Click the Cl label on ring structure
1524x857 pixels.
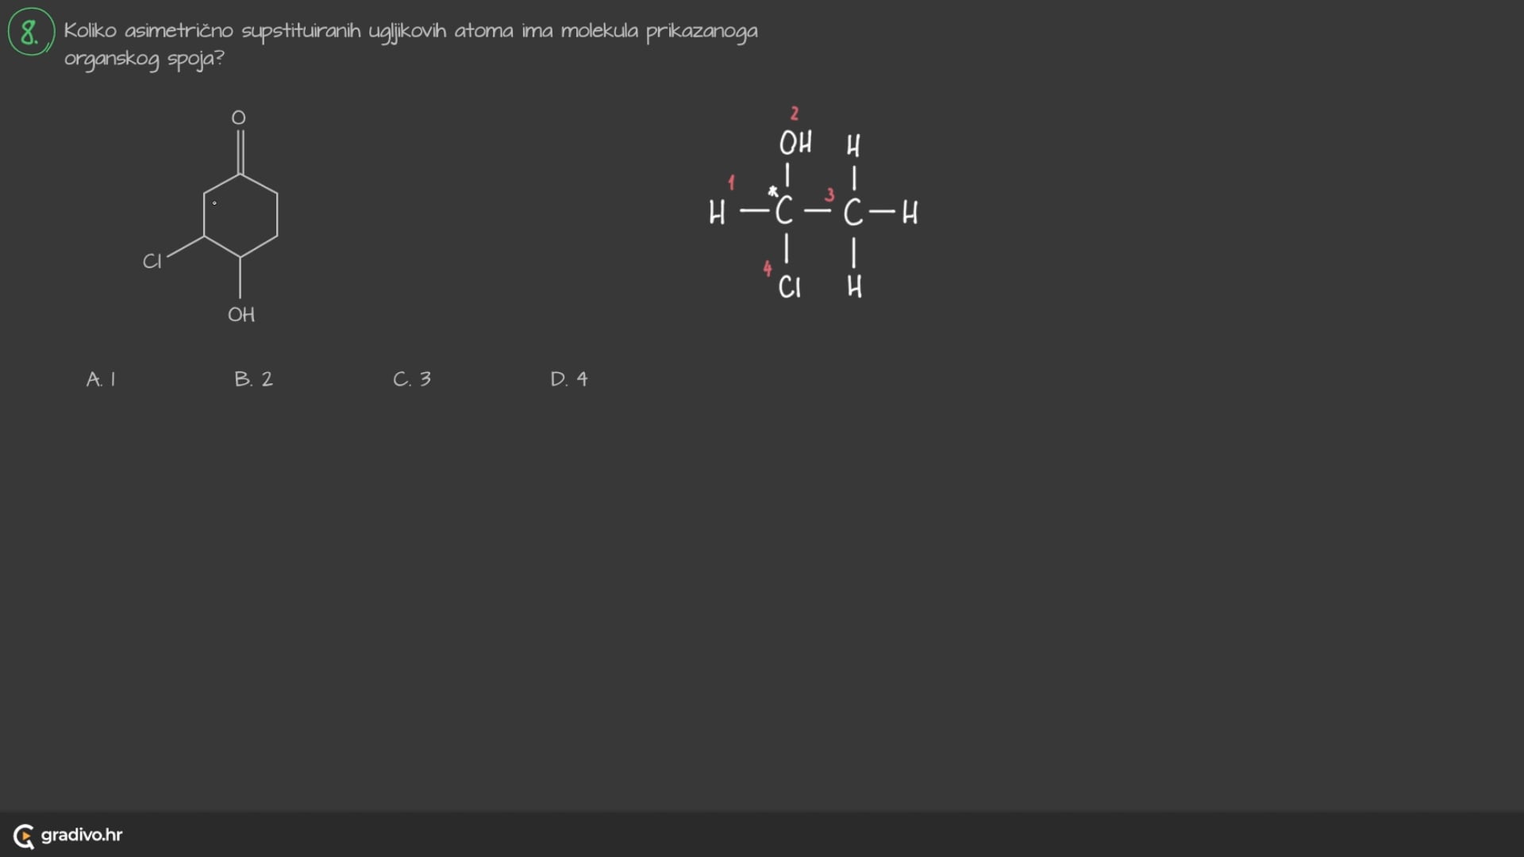click(152, 261)
